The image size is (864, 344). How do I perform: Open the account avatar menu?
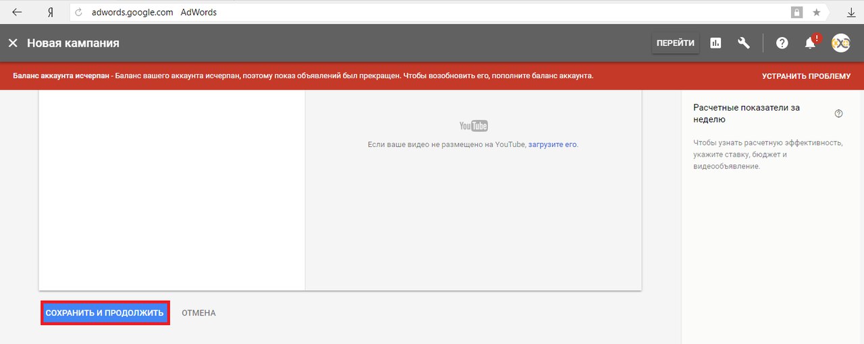pos(840,43)
